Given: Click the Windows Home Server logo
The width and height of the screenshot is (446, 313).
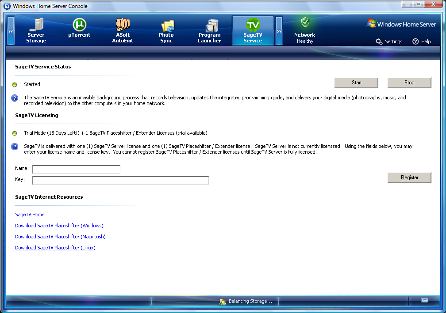Looking at the screenshot, I should (401, 23).
